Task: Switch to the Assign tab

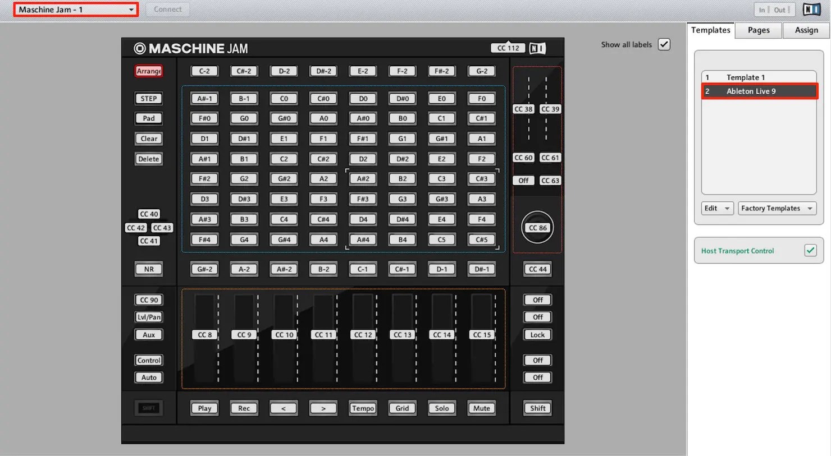Action: (x=806, y=30)
